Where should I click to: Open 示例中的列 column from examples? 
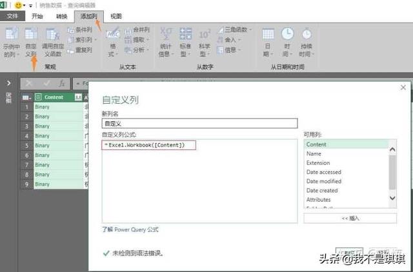[x=12, y=43]
